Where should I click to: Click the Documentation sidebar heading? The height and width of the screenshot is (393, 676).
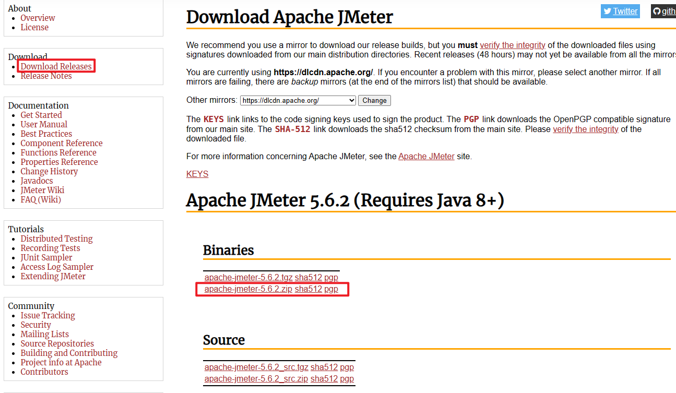pos(39,105)
